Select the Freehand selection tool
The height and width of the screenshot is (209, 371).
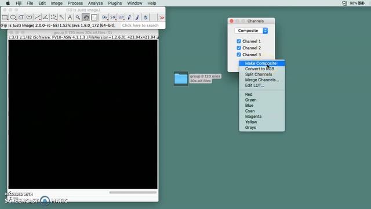pos(29,17)
